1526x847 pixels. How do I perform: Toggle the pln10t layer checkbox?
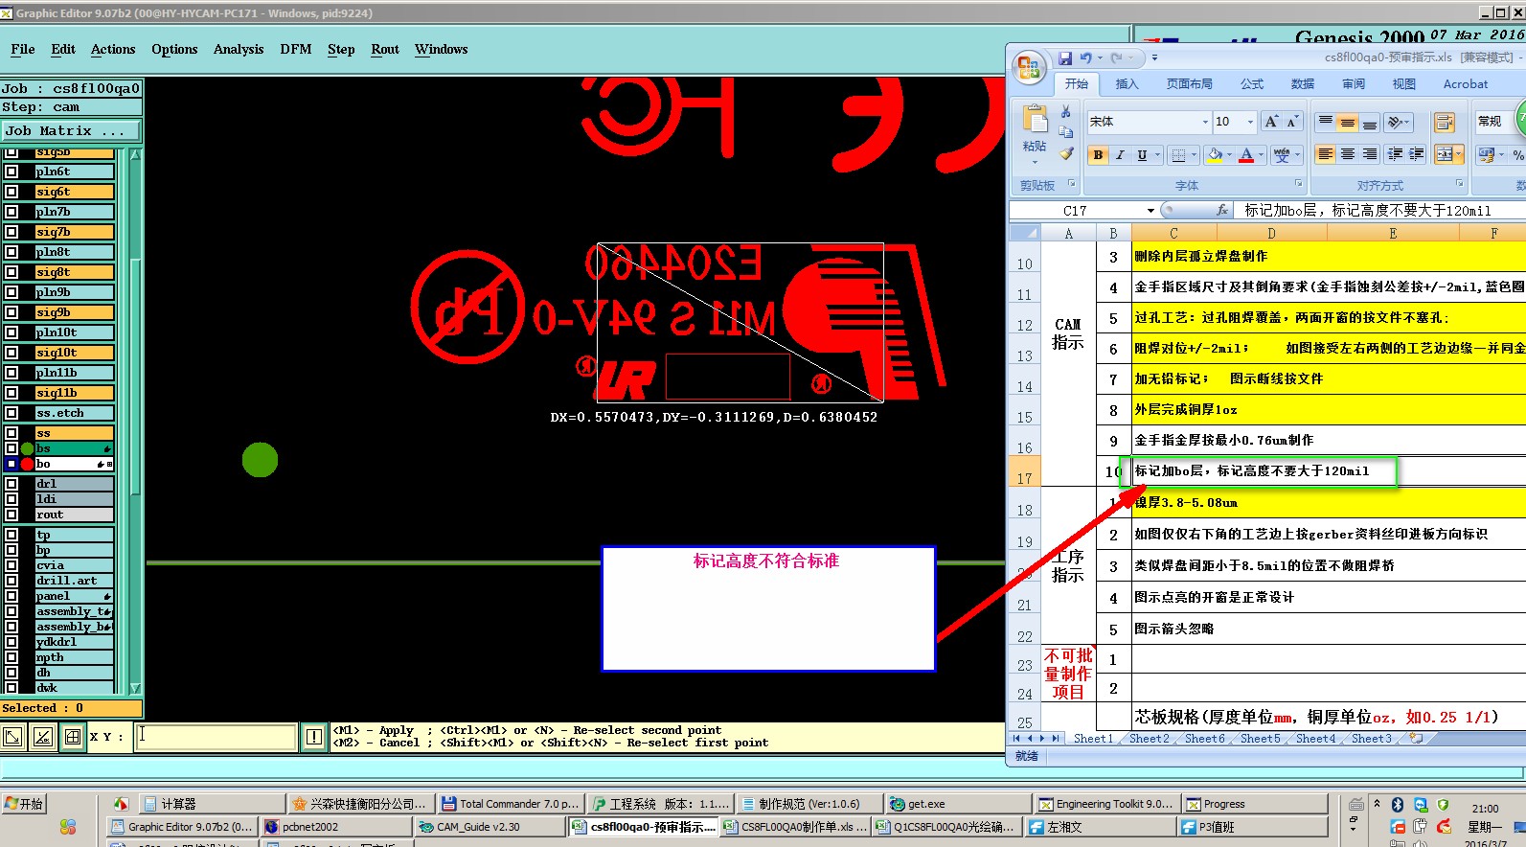(11, 332)
